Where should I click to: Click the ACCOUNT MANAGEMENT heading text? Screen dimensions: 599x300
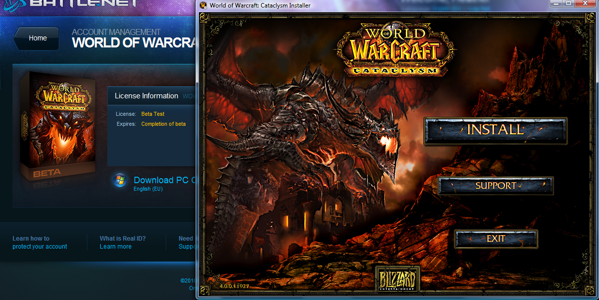(x=116, y=32)
